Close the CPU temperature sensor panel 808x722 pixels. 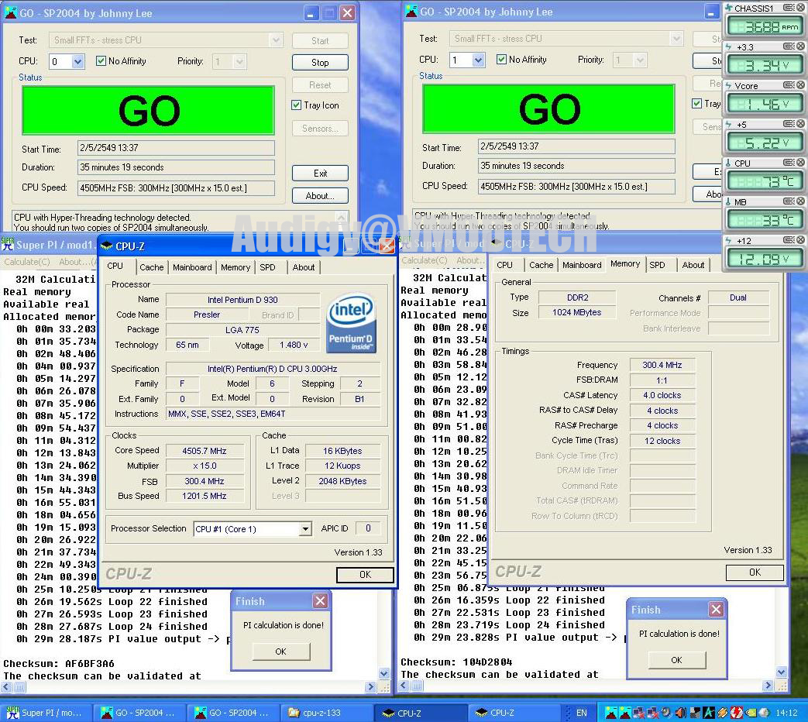(x=800, y=163)
